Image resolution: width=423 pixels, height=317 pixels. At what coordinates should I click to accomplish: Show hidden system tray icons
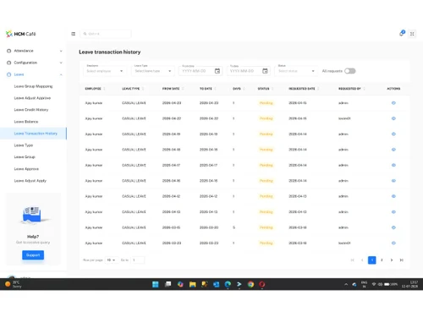click(346, 284)
